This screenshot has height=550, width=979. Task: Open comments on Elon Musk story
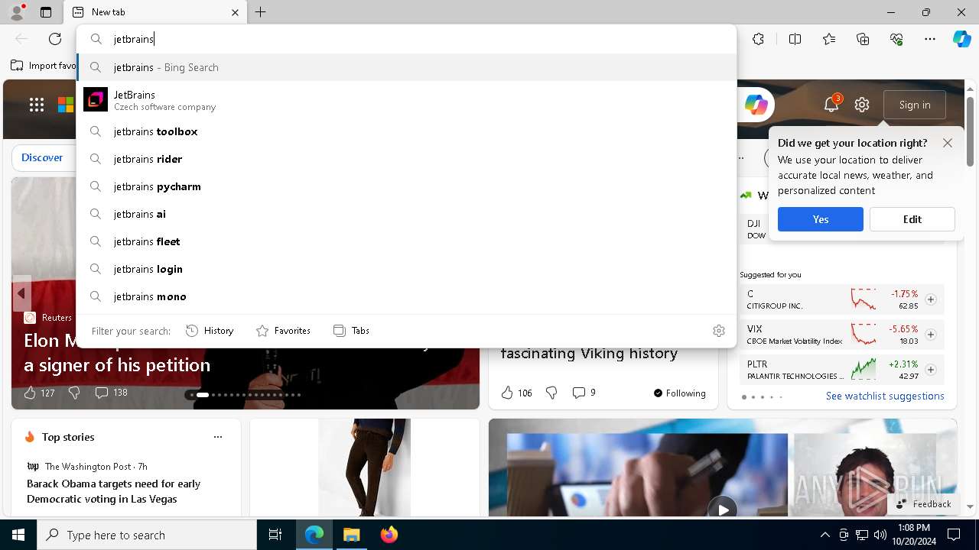[111, 393]
